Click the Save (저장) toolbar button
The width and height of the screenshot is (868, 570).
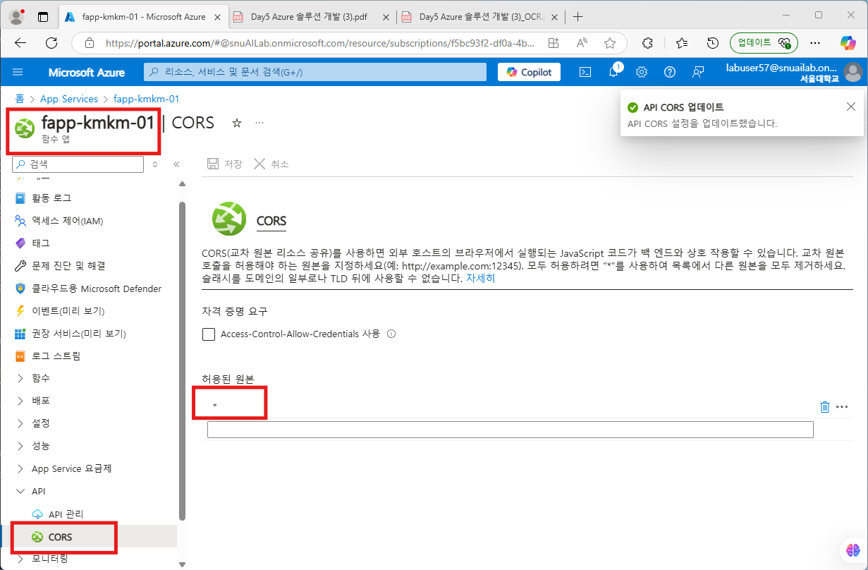pos(224,164)
